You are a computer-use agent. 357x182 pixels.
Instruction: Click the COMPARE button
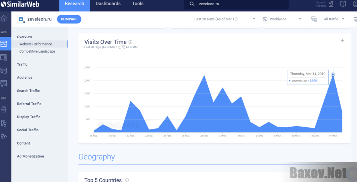(x=69, y=19)
